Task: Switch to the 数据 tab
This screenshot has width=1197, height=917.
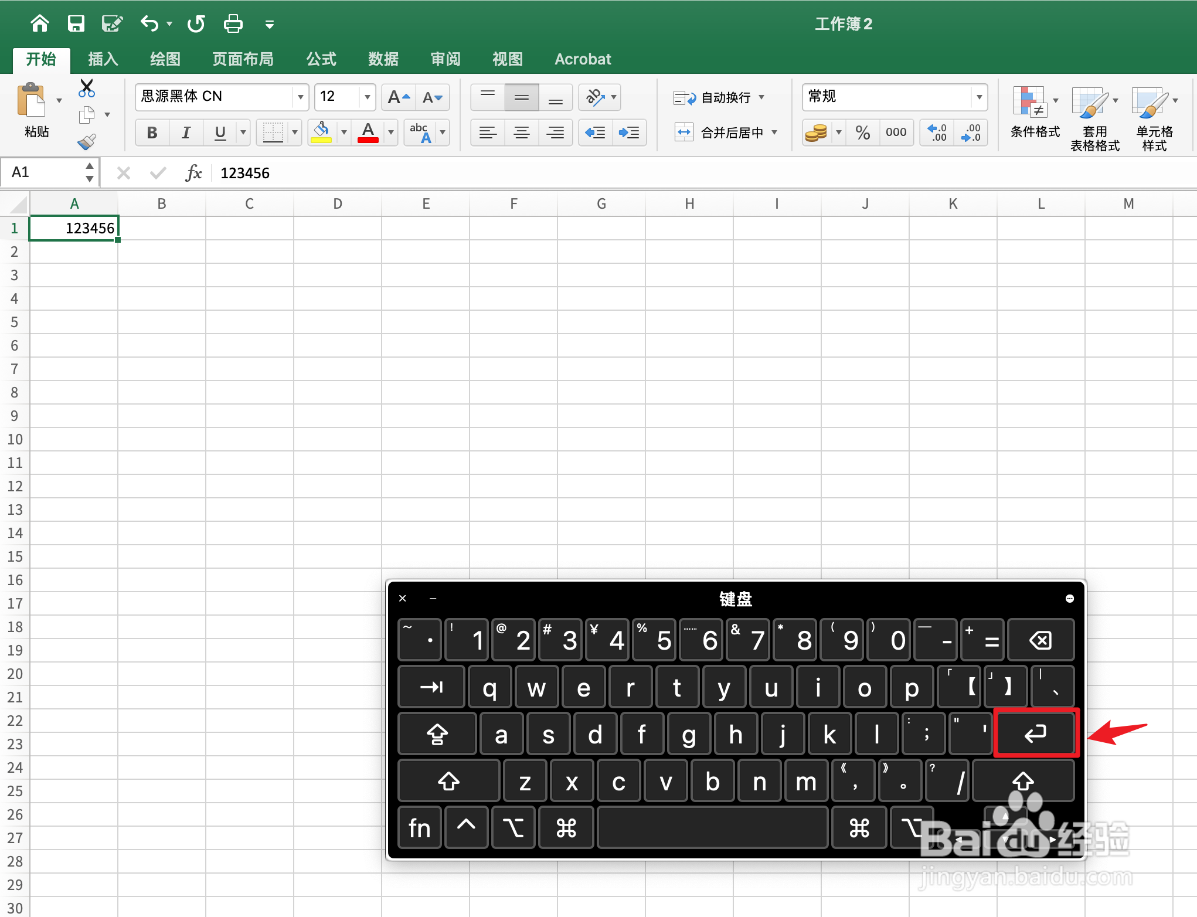Action: pyautogui.click(x=383, y=59)
